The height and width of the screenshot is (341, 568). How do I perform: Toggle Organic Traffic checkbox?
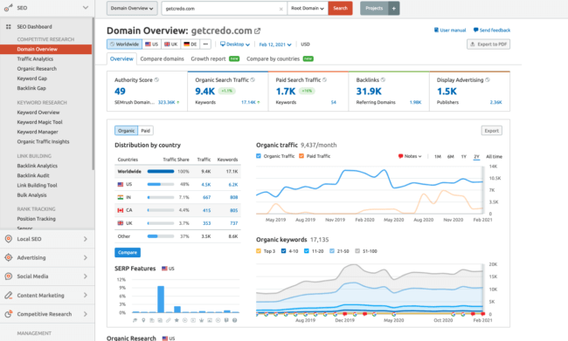click(x=259, y=156)
